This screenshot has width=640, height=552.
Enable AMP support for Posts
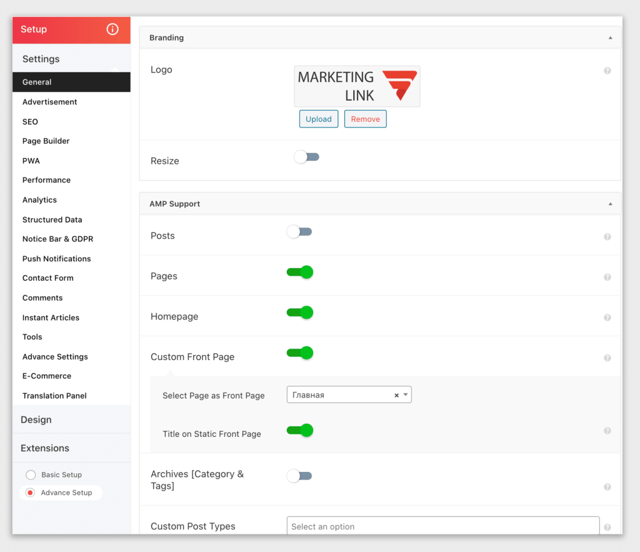(x=299, y=231)
